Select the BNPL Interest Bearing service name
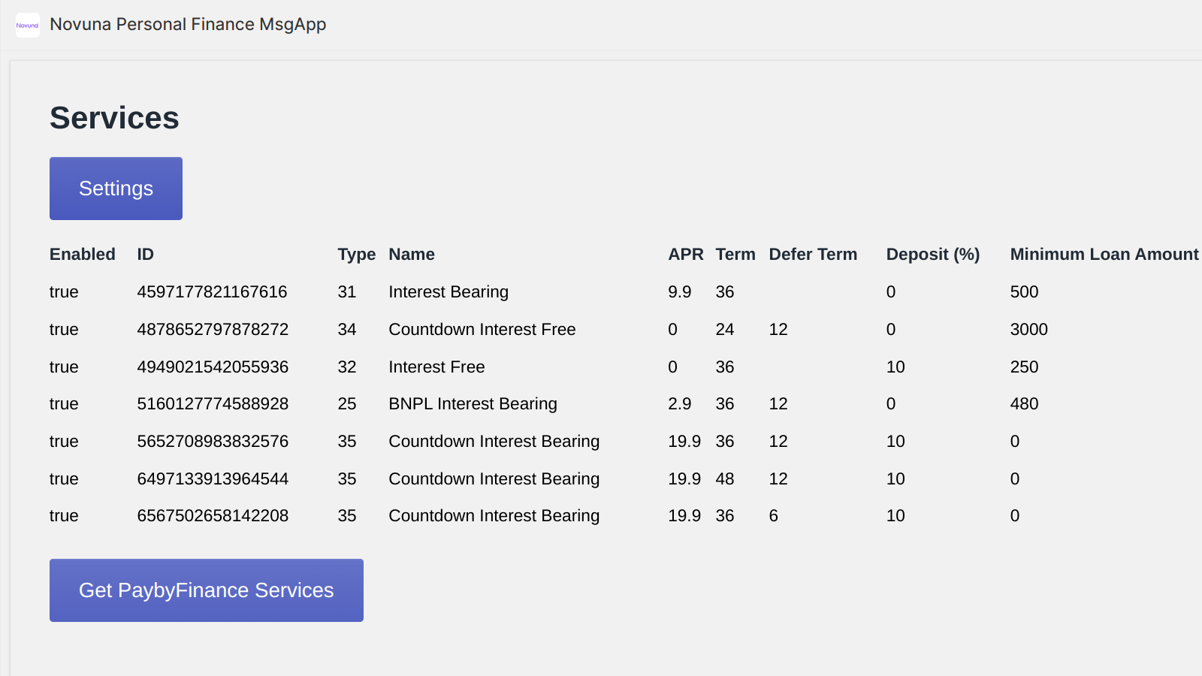The image size is (1202, 676). [473, 403]
